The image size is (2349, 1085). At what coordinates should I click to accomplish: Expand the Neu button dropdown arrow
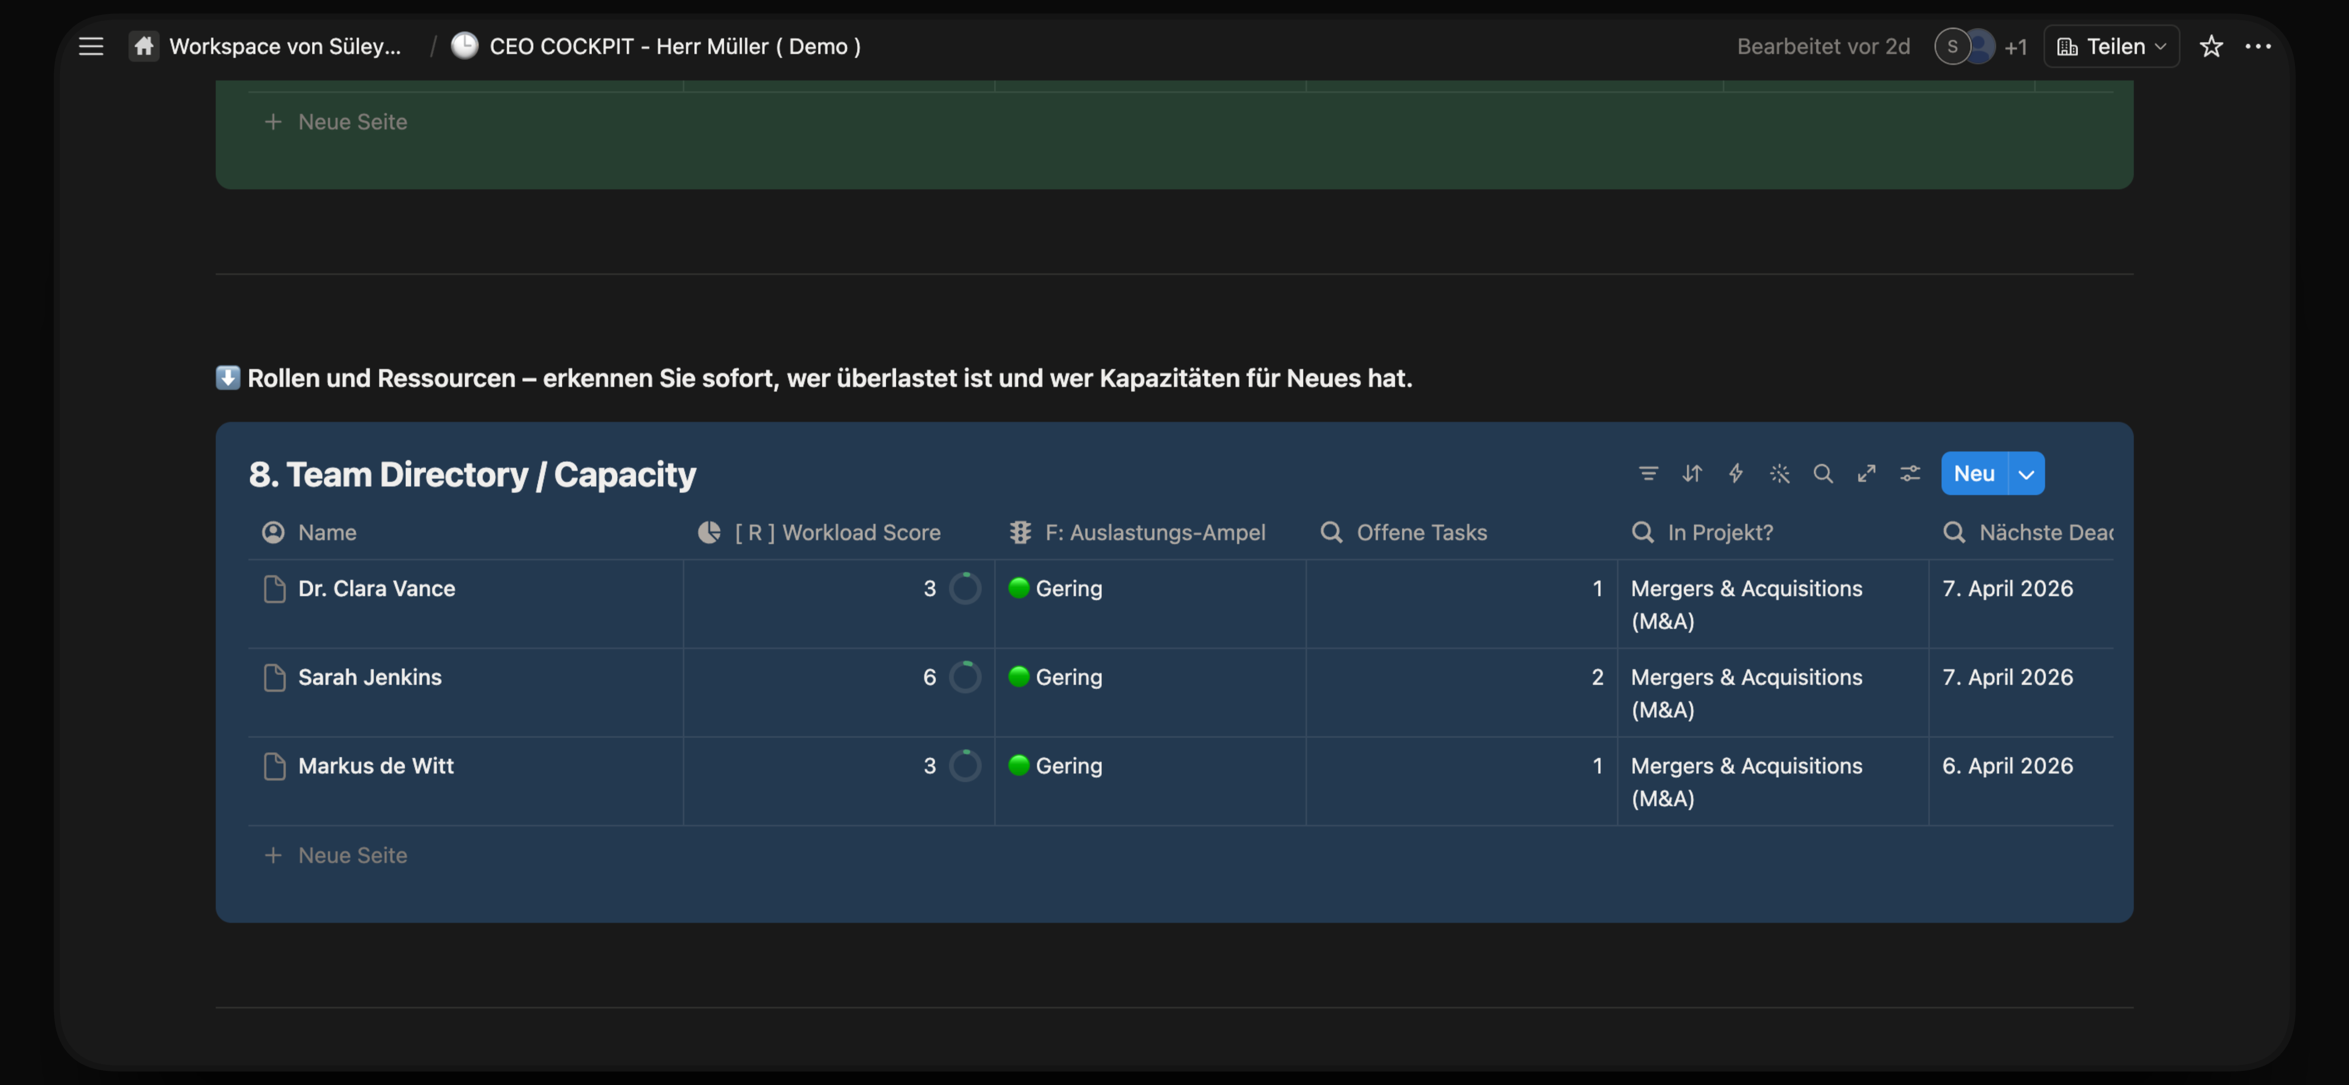point(2025,474)
